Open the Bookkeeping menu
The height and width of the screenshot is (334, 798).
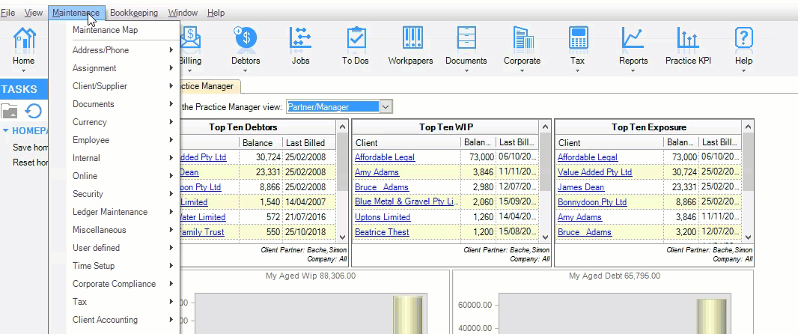134,13
